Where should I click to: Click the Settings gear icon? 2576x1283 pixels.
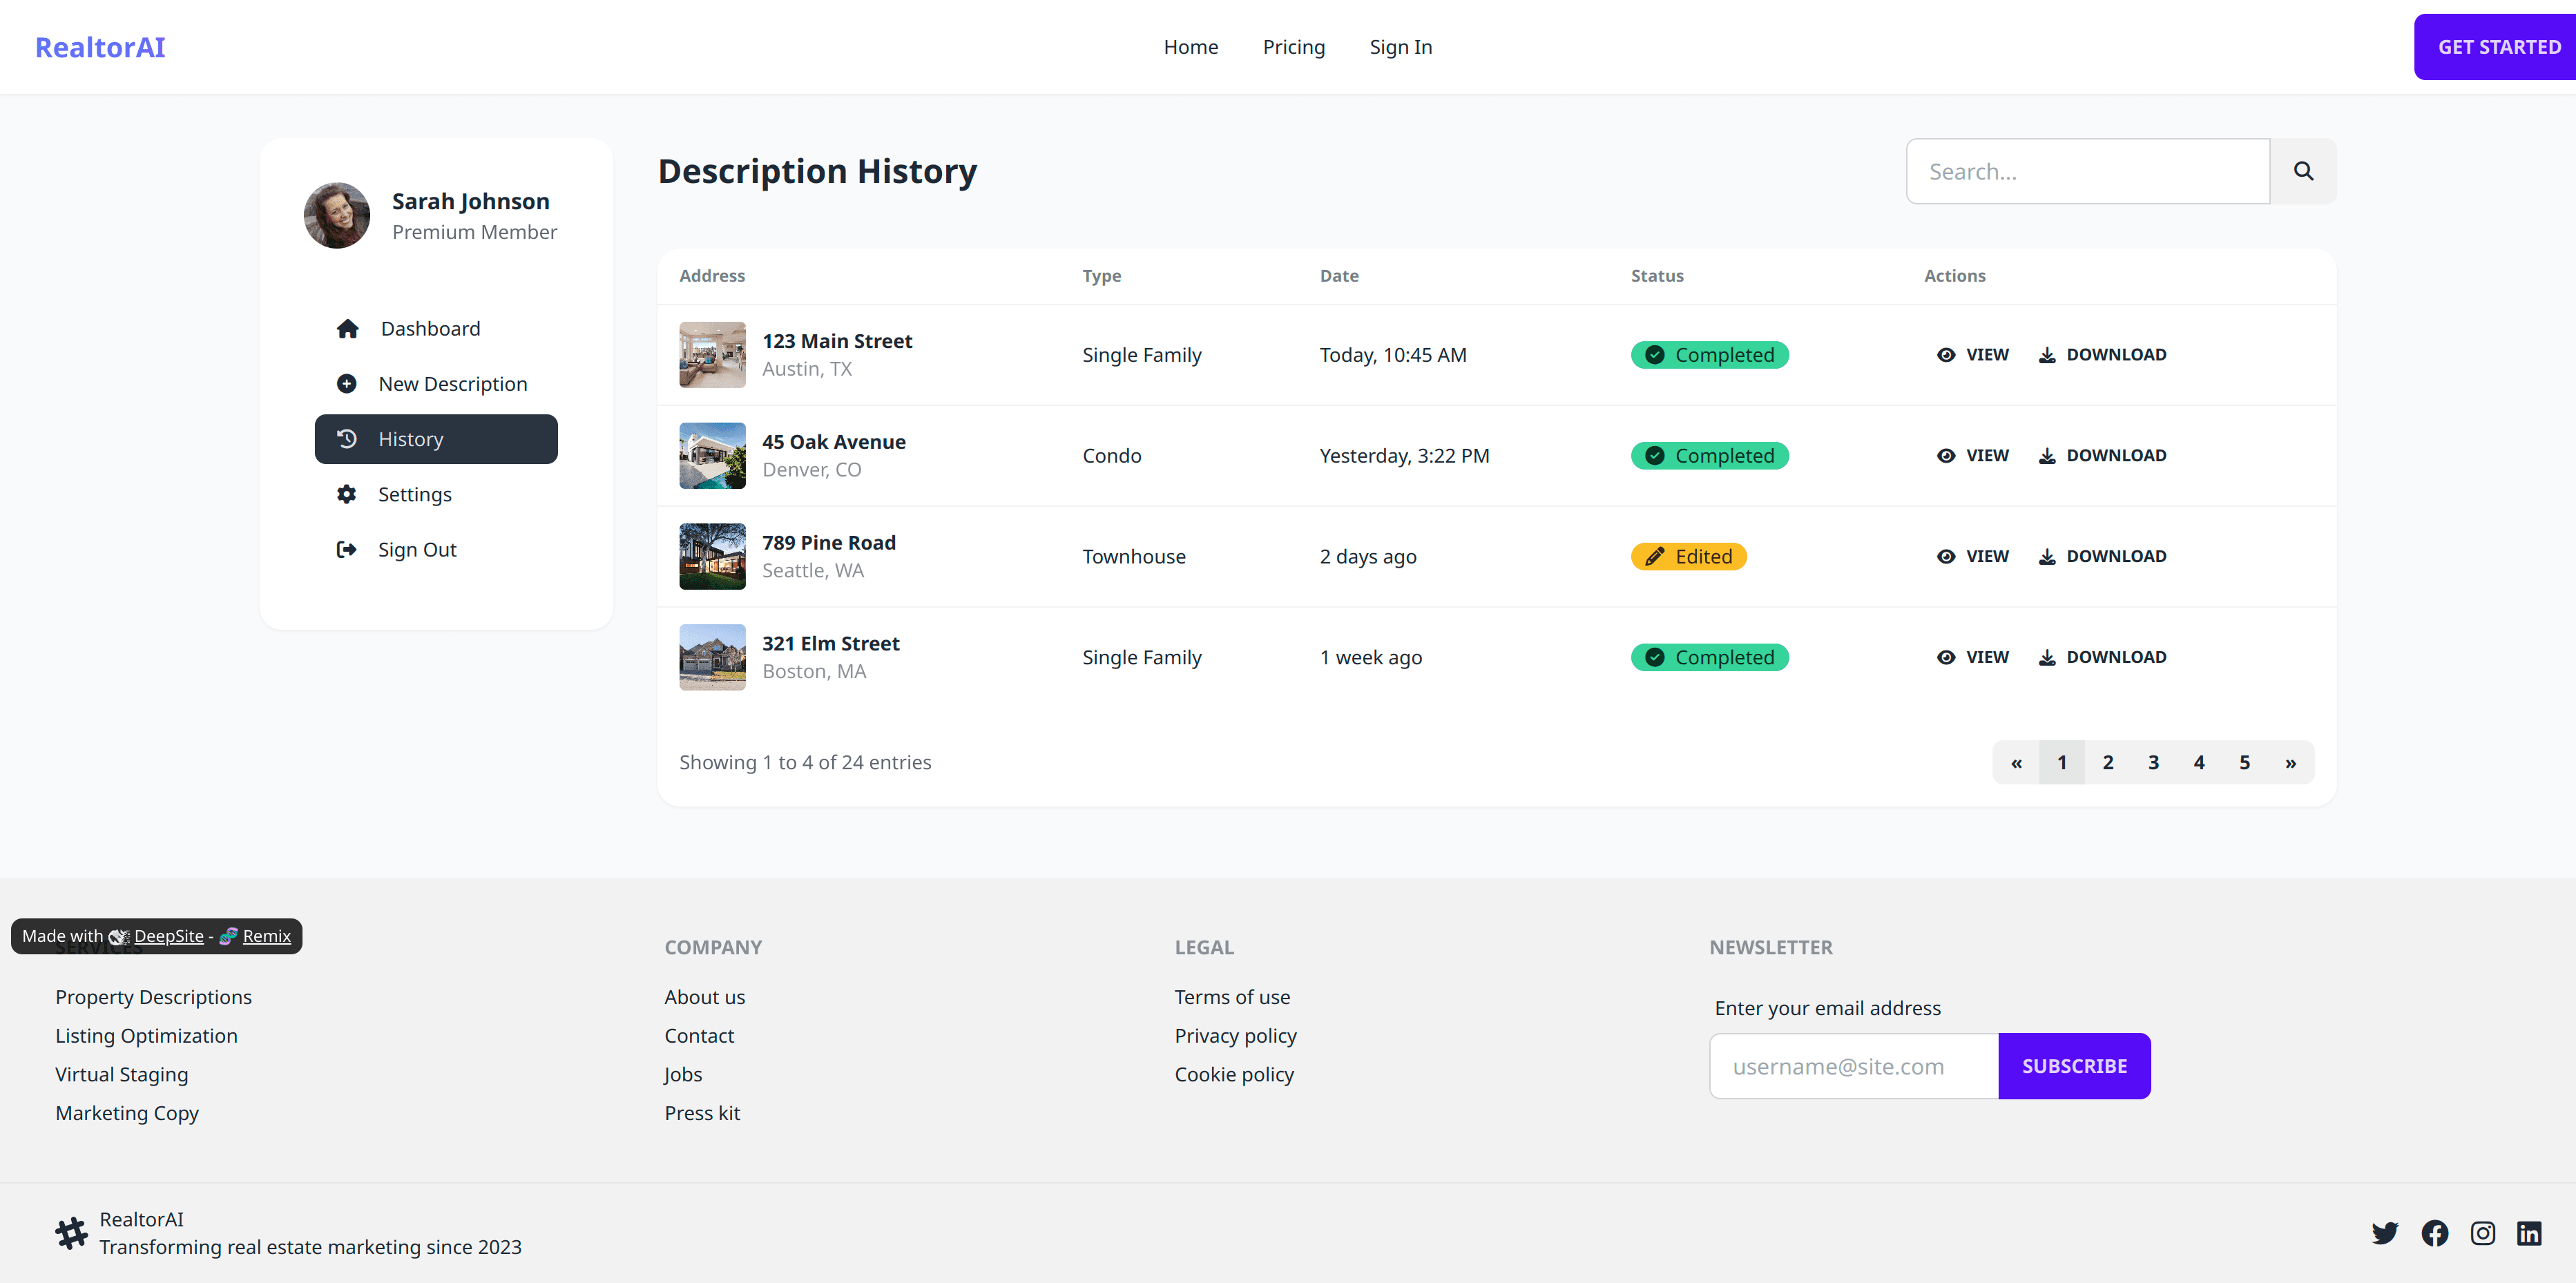tap(347, 494)
